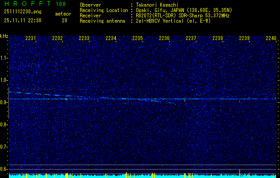Click observer name Takanori Kawachi

157,5
